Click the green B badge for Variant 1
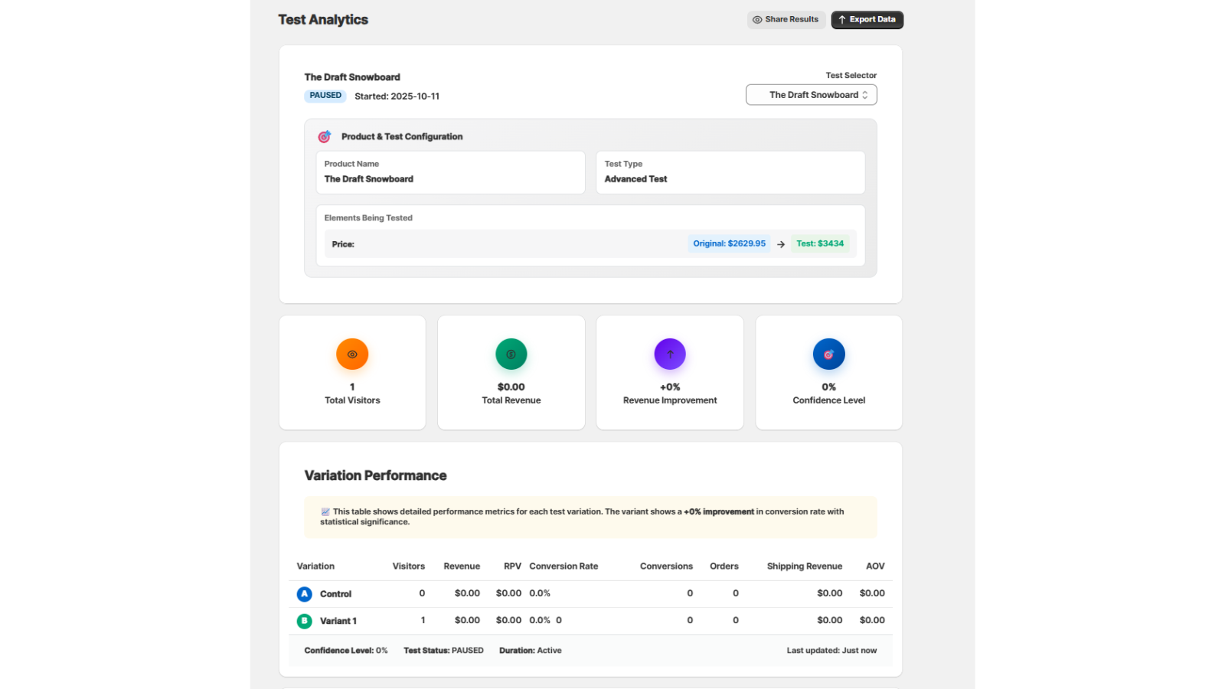The width and height of the screenshot is (1225, 689). (x=304, y=621)
